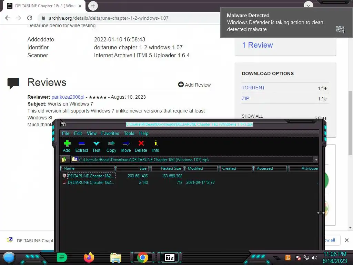The image size is (353, 265).
Task: Launch Firefox from the taskbar
Action: pos(89,257)
